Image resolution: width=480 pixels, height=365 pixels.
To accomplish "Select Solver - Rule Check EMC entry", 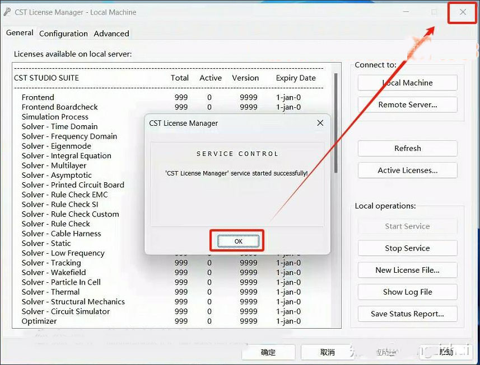I will pos(64,195).
